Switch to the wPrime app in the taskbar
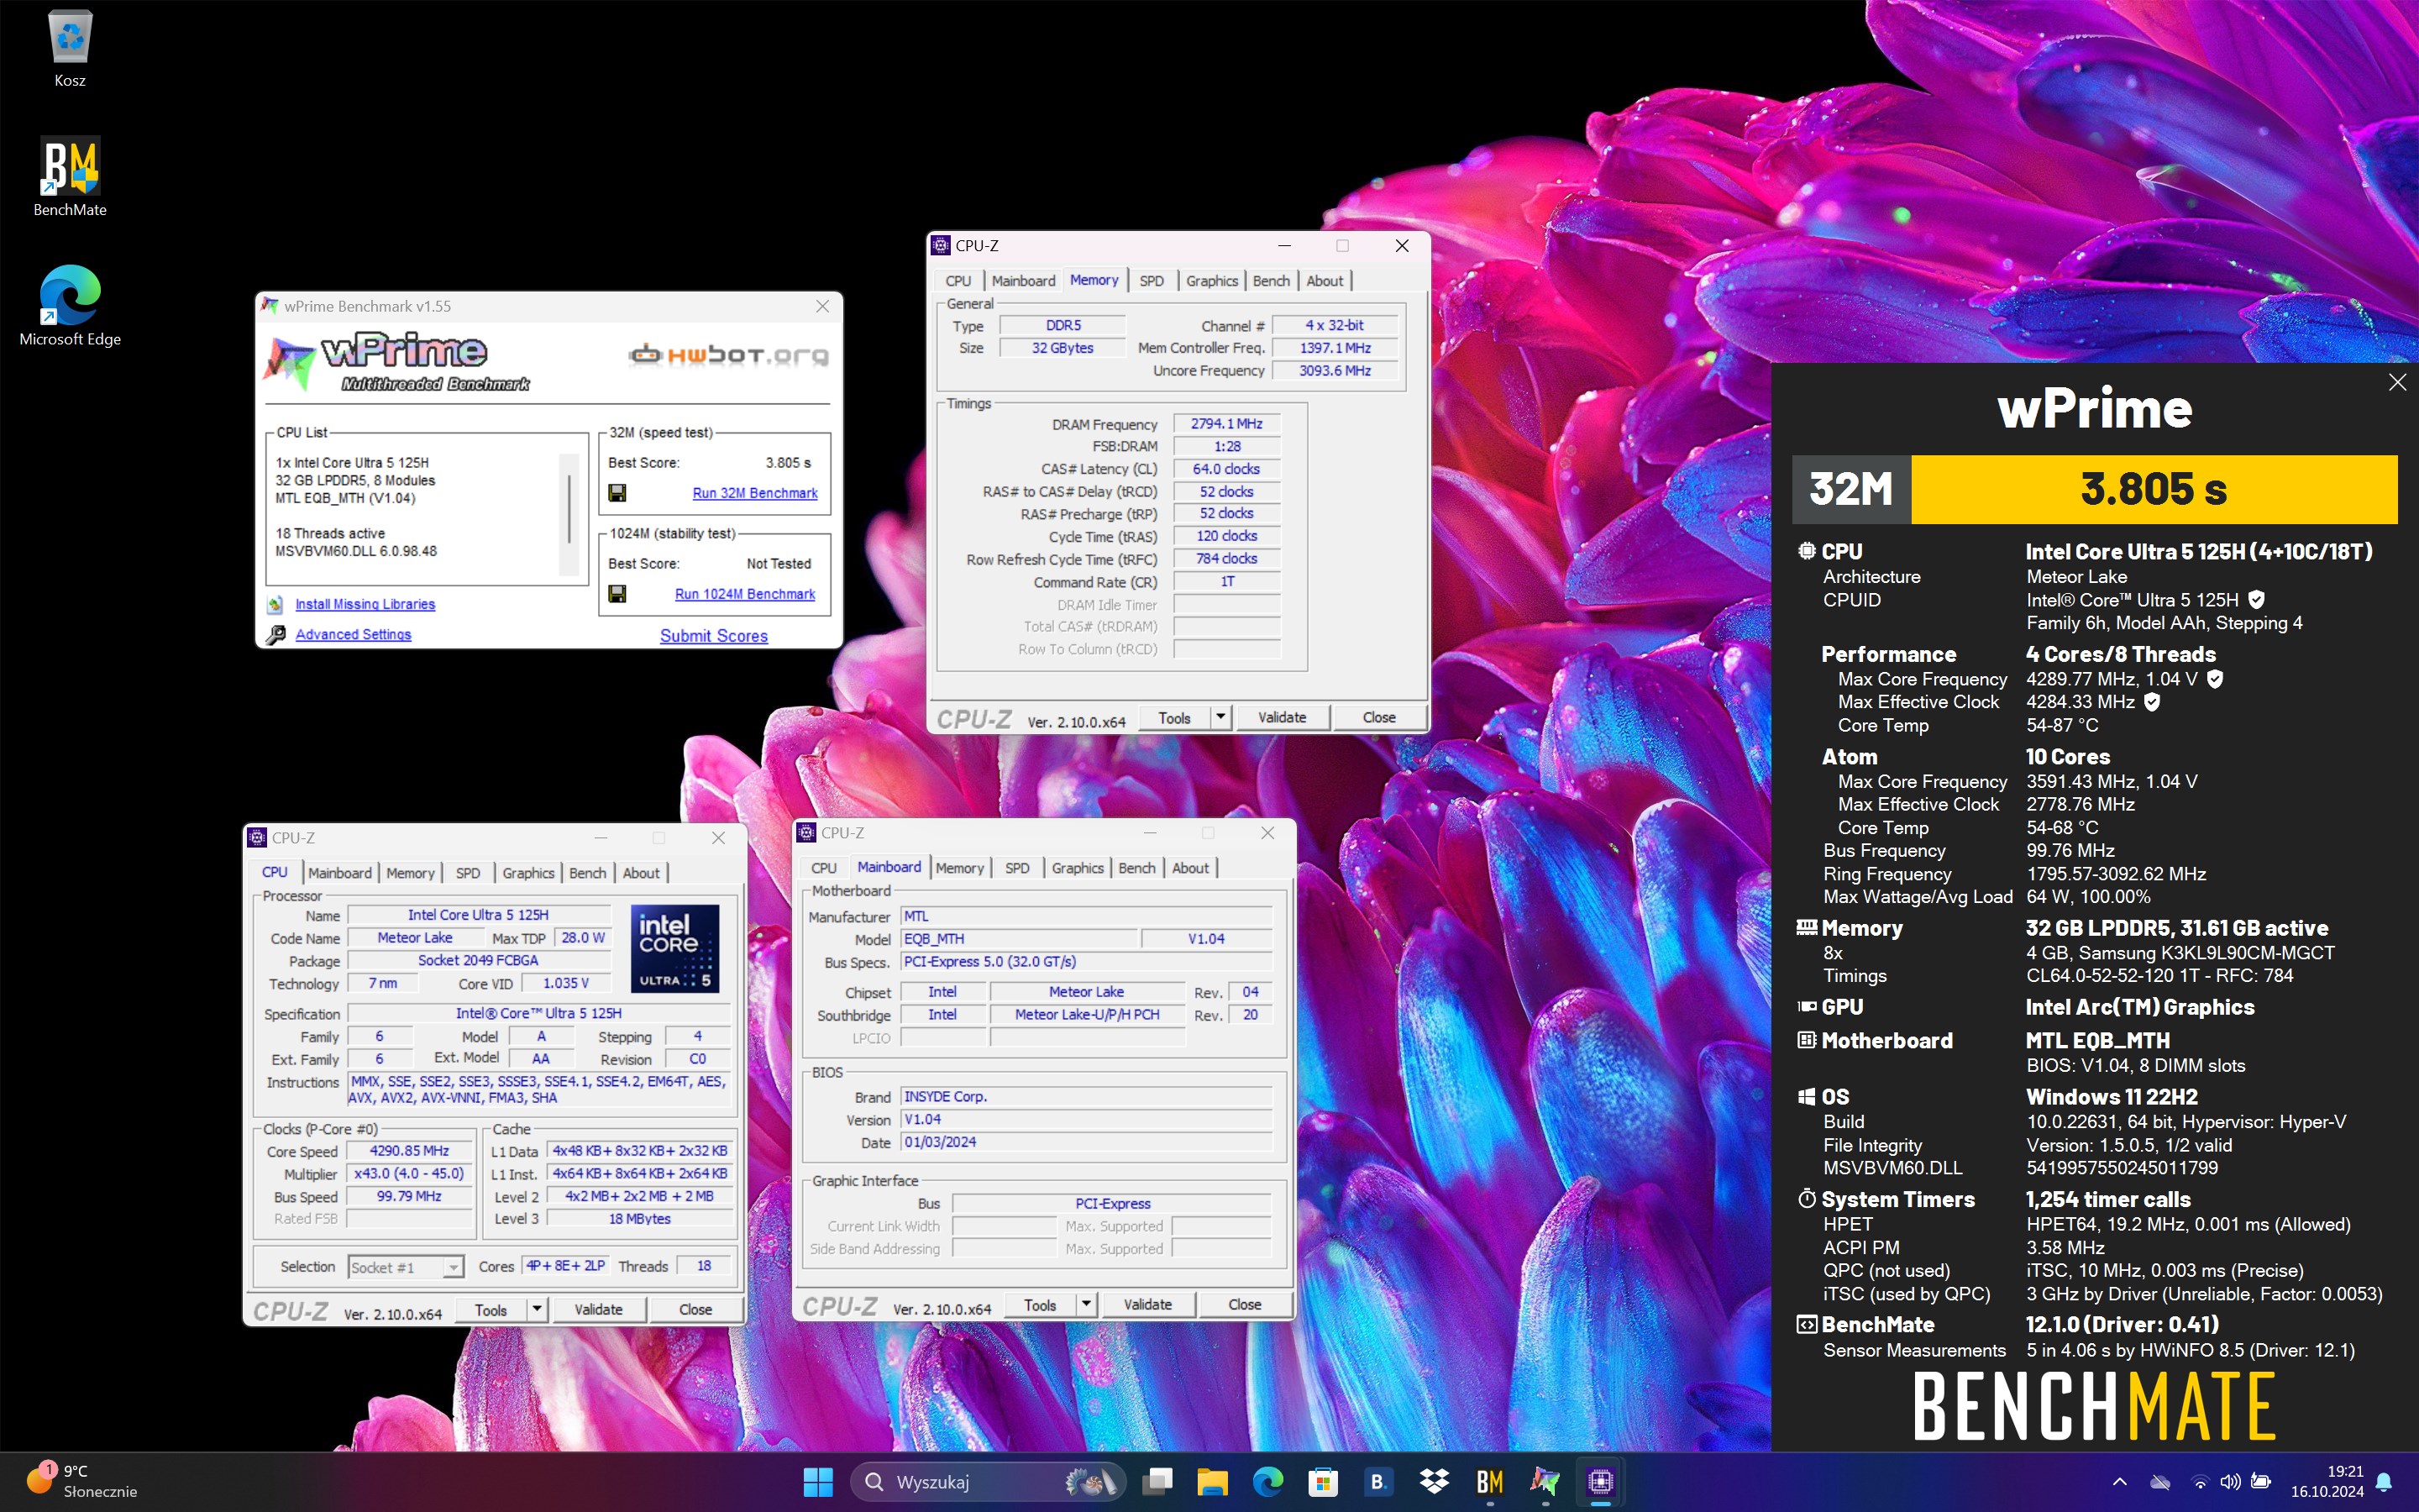The width and height of the screenshot is (2419, 1512). (x=1545, y=1482)
